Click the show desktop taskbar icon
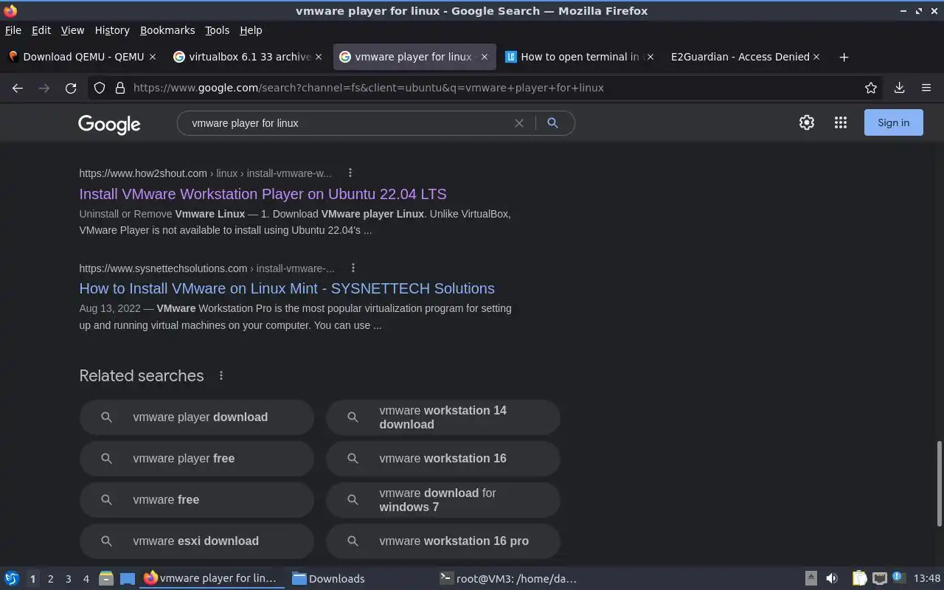The height and width of the screenshot is (590, 944). pos(128,578)
